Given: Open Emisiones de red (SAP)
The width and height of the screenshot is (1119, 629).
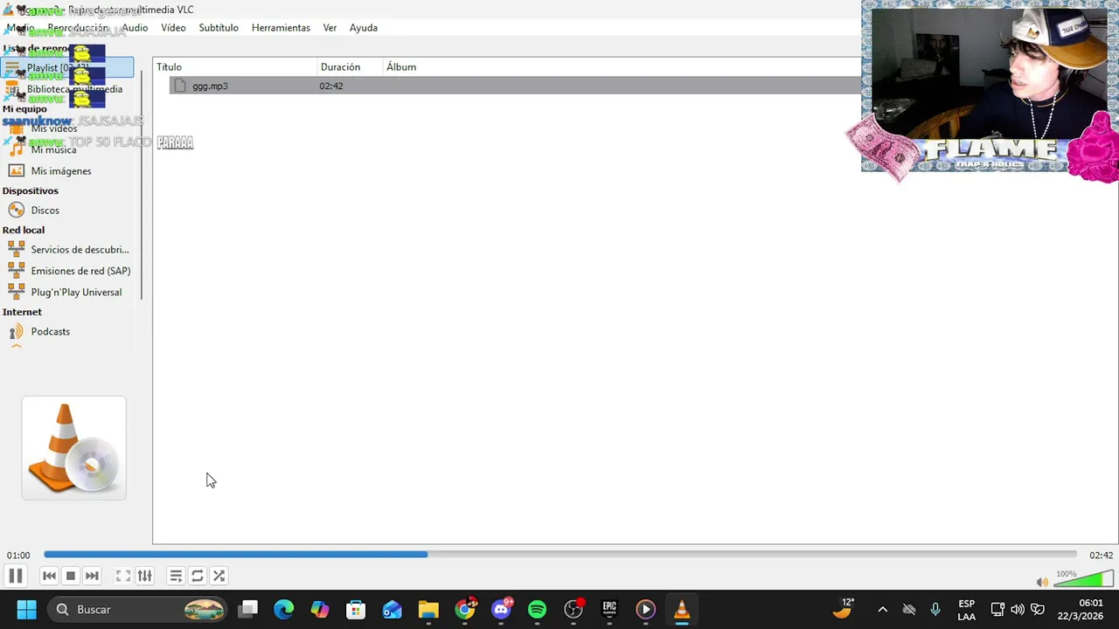Looking at the screenshot, I should point(80,271).
